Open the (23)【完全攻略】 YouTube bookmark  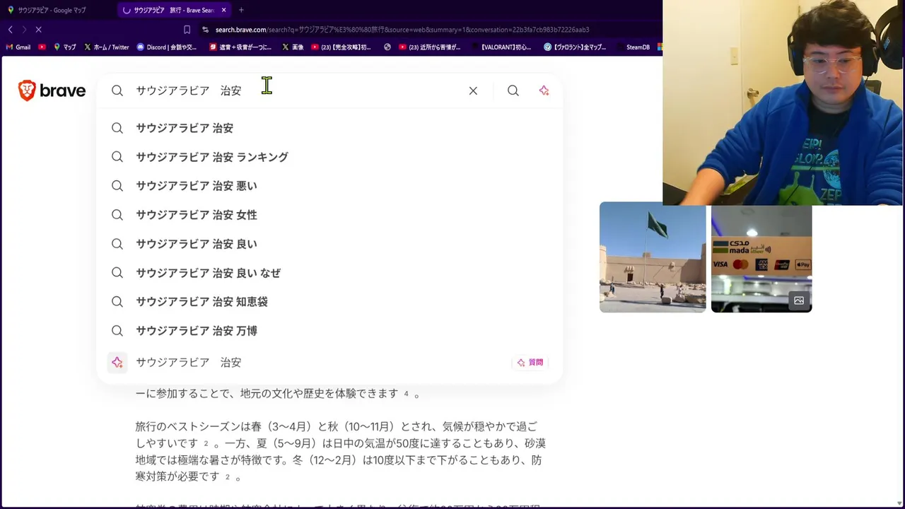pyautogui.click(x=341, y=47)
